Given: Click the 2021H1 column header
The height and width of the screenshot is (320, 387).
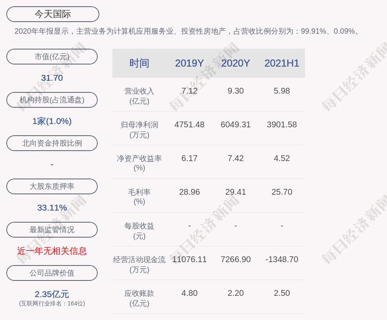Looking at the screenshot, I should tap(282, 63).
